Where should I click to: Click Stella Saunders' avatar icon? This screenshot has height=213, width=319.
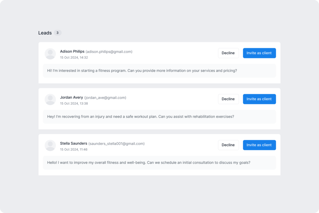[50, 146]
